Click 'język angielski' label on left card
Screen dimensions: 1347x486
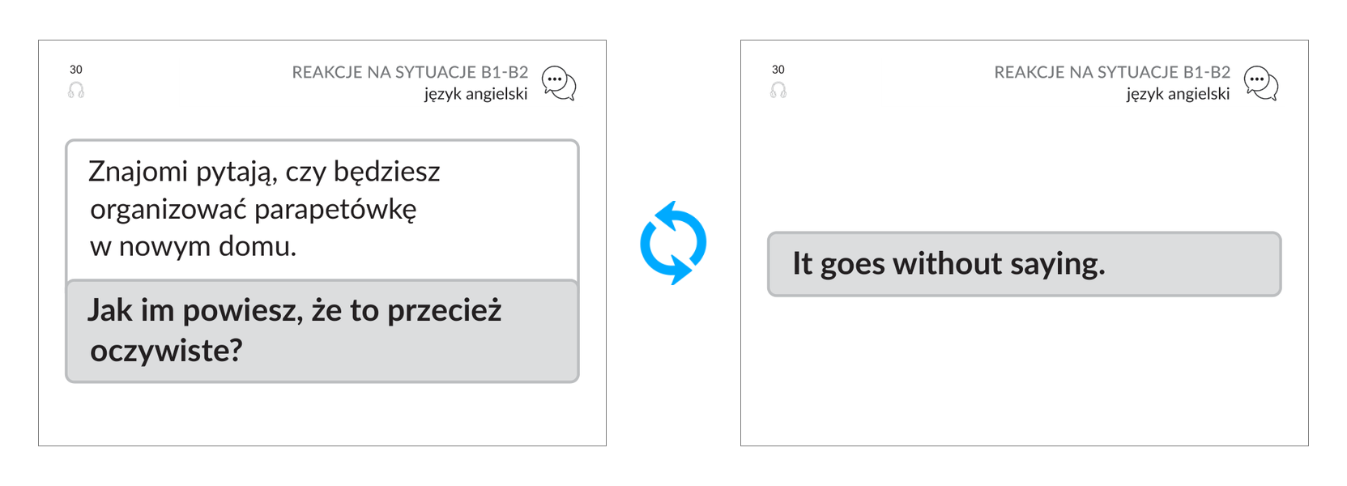click(475, 94)
